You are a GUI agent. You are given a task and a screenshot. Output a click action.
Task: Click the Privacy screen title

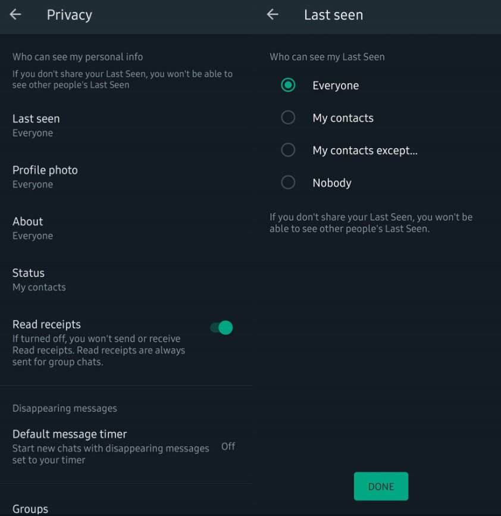pos(69,15)
